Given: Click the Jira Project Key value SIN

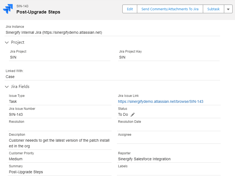Looking at the screenshot, I should pyautogui.click(x=122, y=57).
